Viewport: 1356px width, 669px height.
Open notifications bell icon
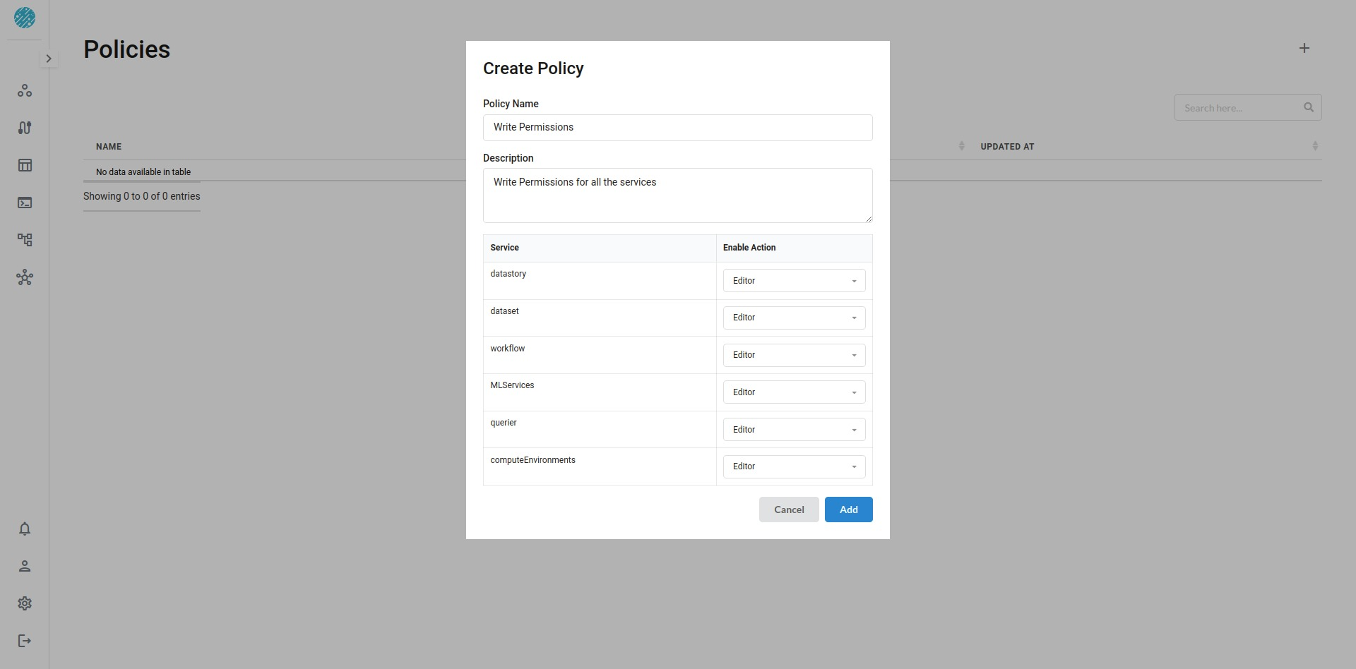point(25,529)
